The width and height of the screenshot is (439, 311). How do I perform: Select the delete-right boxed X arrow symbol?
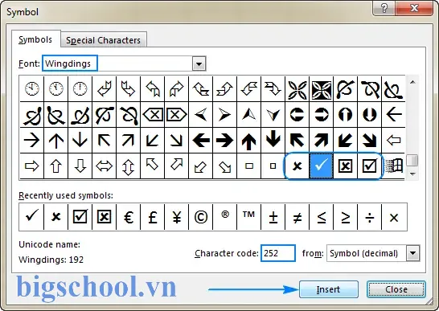177,114
